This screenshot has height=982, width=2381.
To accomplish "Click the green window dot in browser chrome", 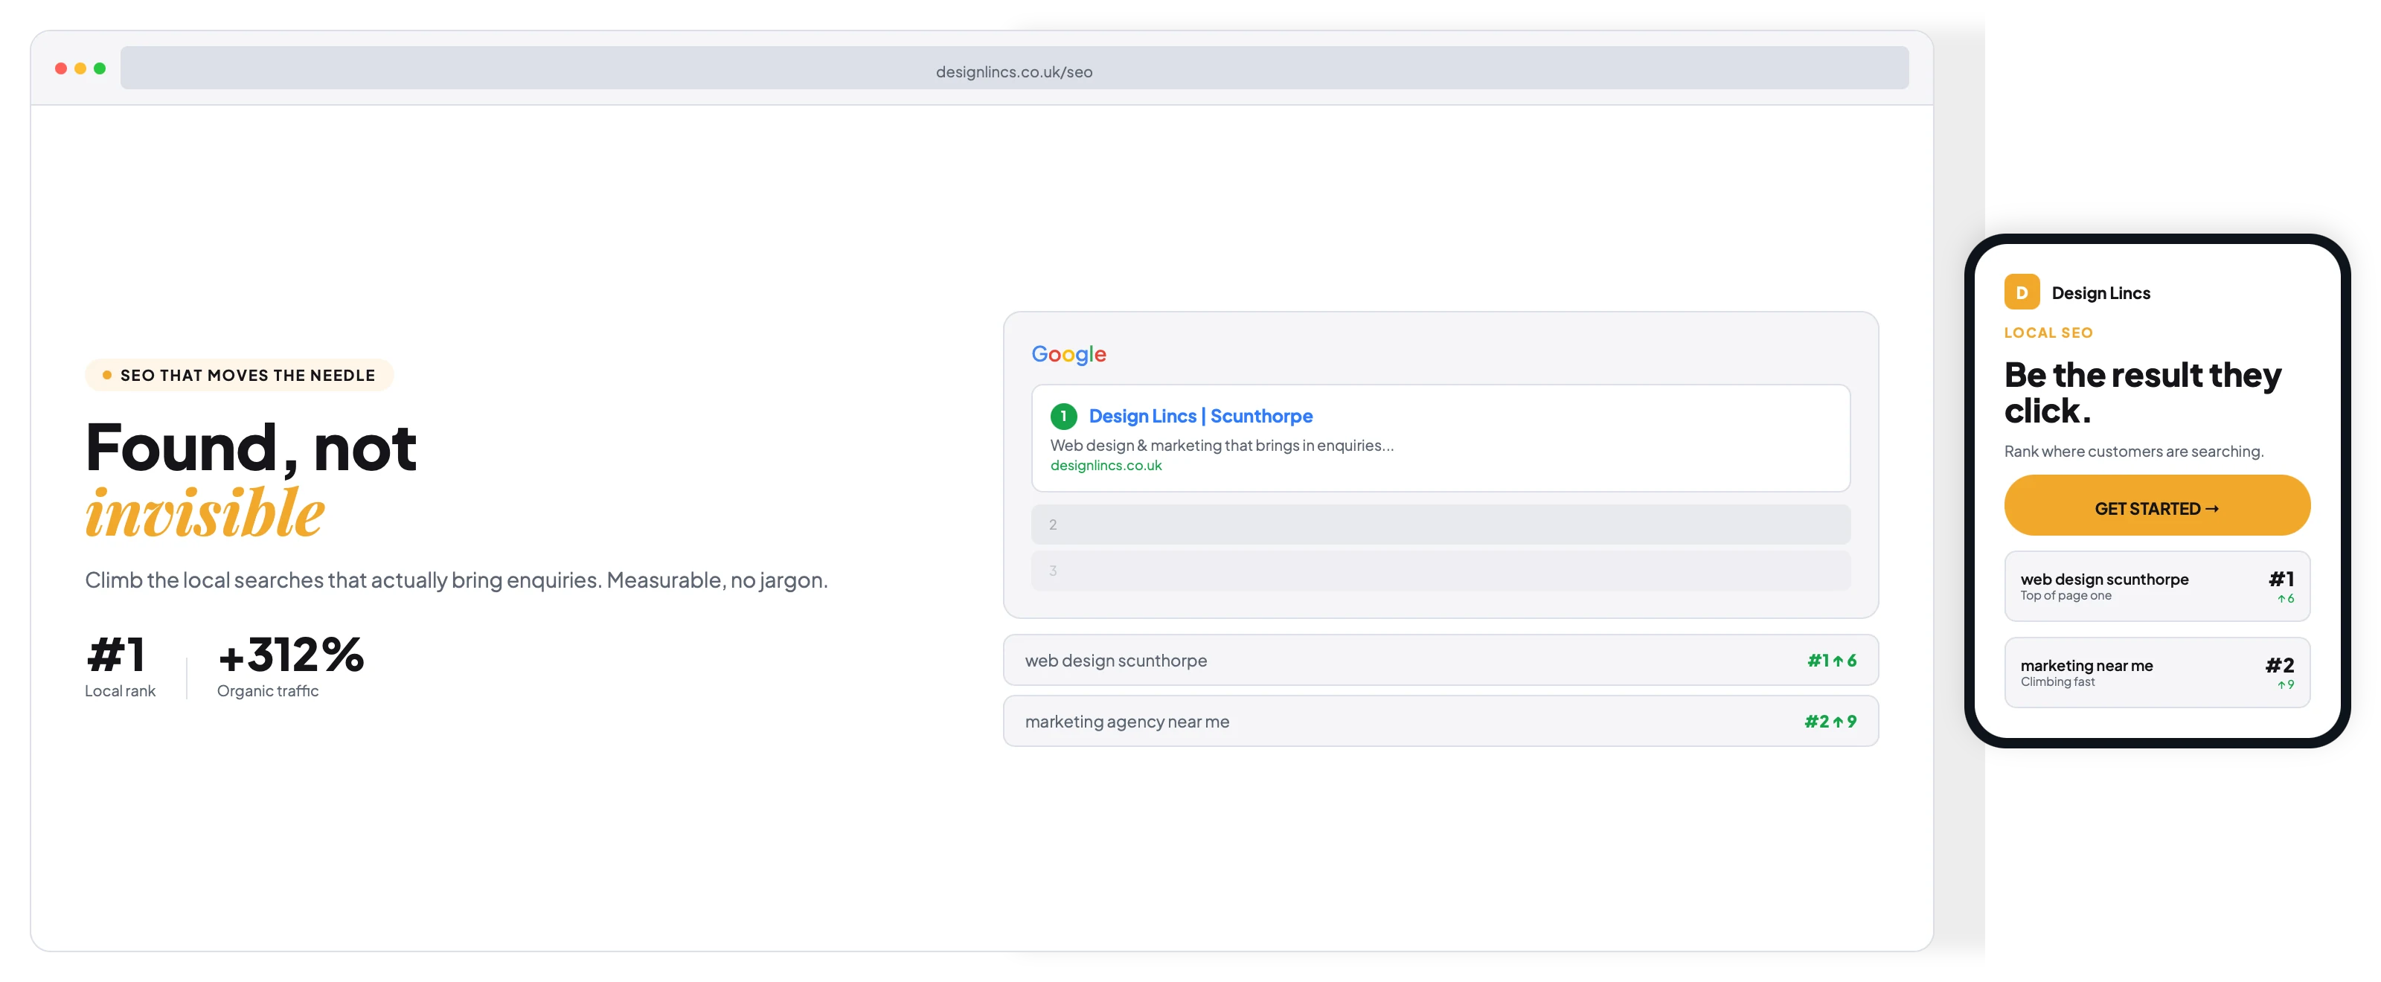I will 100,68.
